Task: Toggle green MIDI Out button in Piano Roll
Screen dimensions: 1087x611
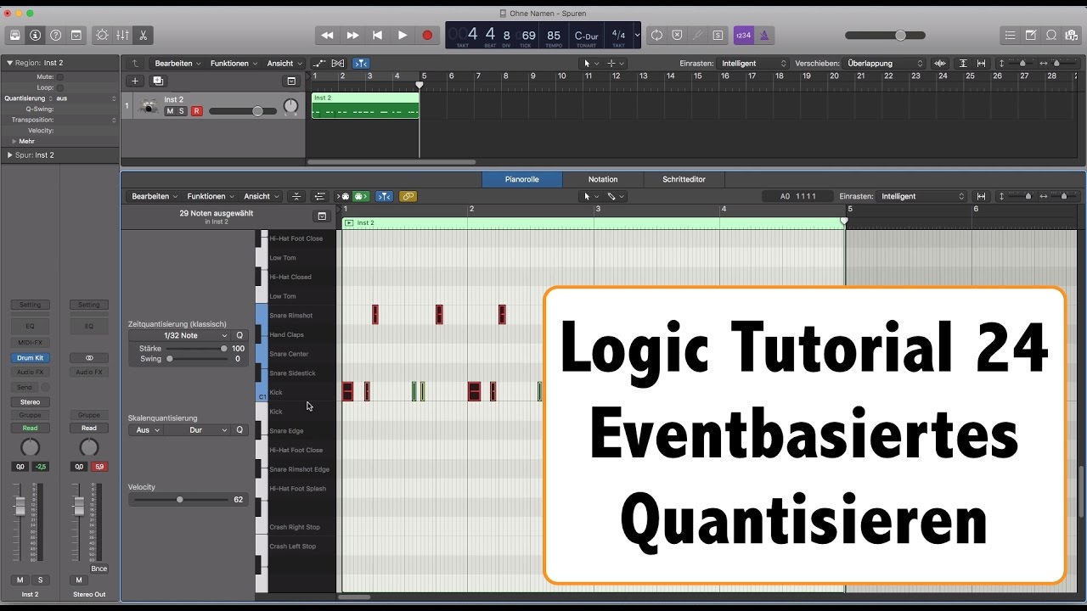Action: [x=360, y=196]
